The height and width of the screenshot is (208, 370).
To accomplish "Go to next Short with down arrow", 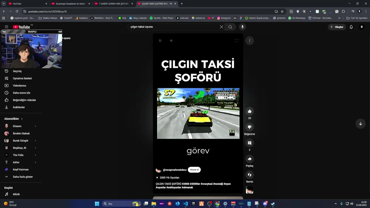I will click(360, 124).
